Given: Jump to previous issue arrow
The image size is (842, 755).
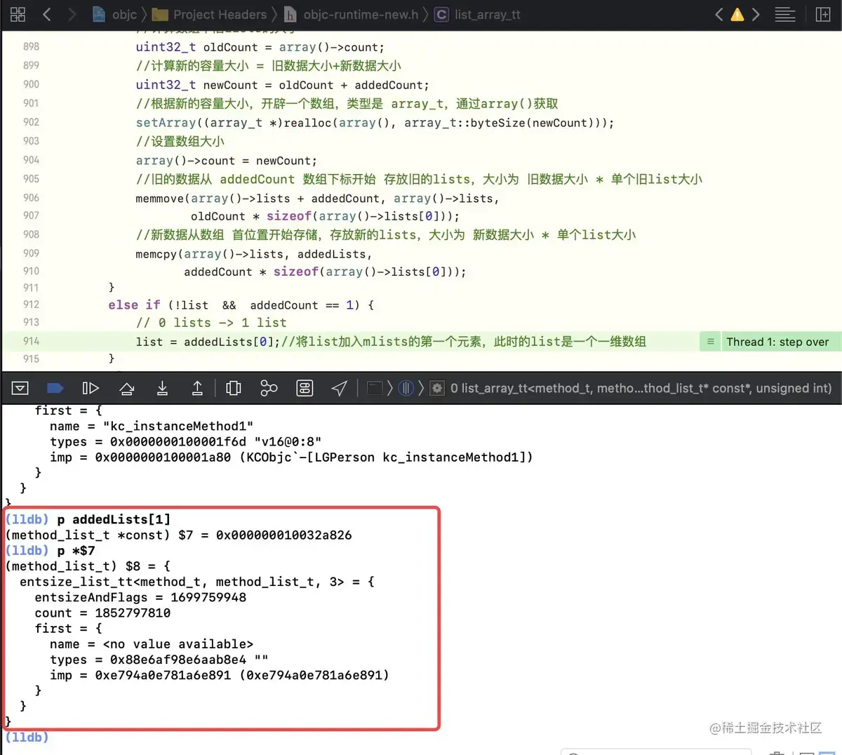Looking at the screenshot, I should point(719,14).
